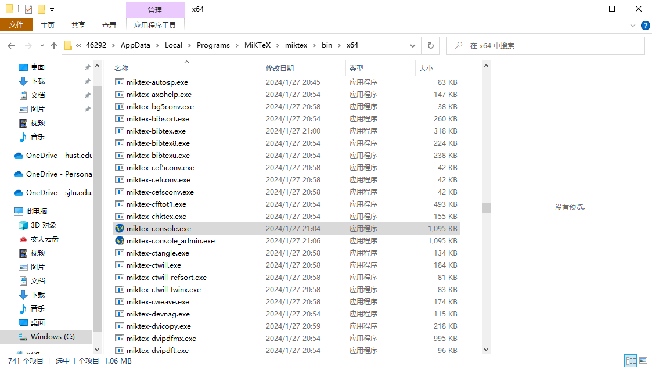Select OneDrive - sjtu.edu in navigation pane
Viewport: 652px width, 367px height.
click(x=52, y=192)
